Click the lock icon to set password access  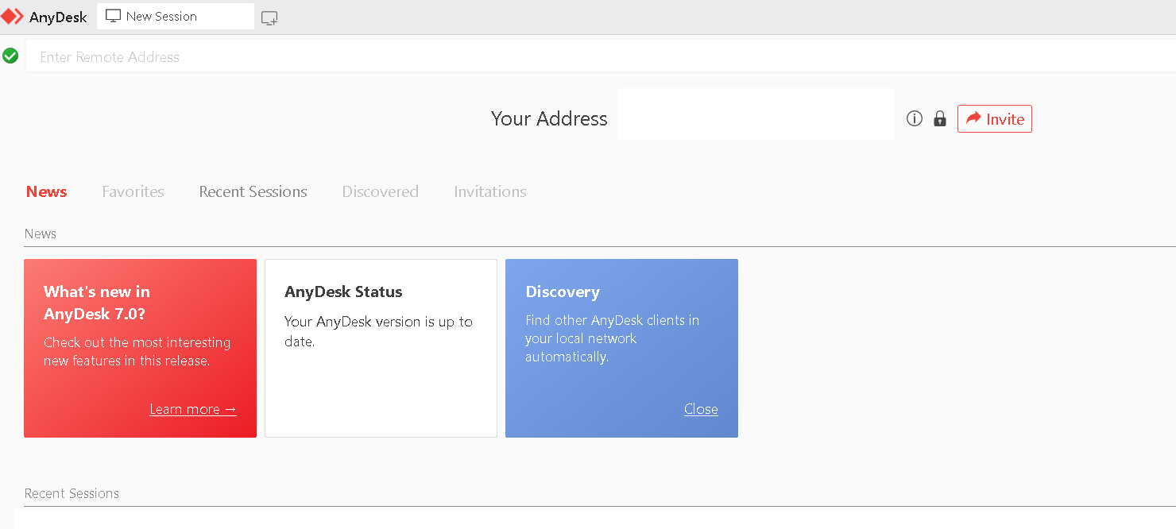[940, 119]
